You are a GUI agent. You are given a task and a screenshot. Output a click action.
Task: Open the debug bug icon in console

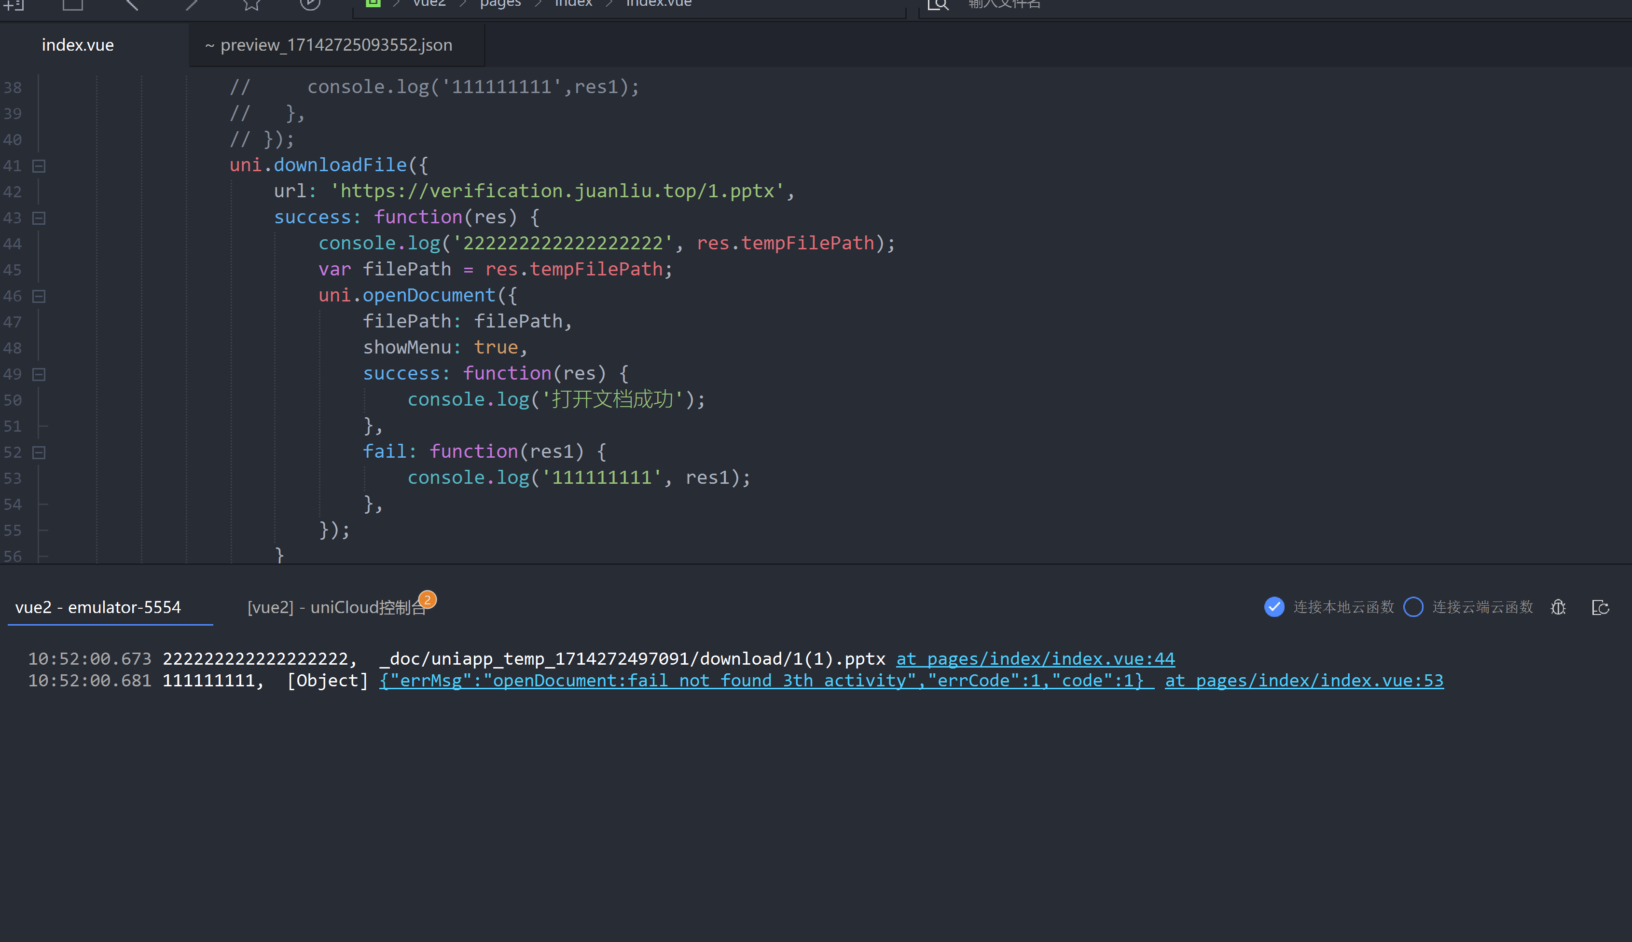[1558, 607]
